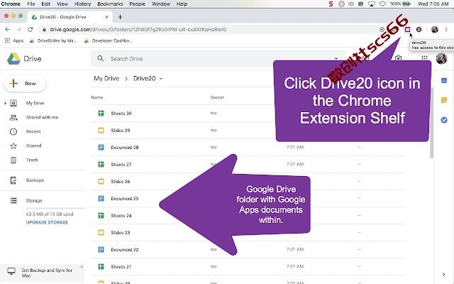Open the Chrome profile avatar in the toolbar

(x=435, y=29)
